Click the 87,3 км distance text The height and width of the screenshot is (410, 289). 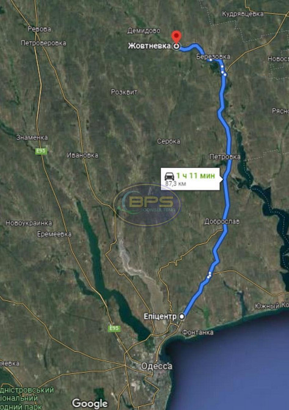pyautogui.click(x=175, y=184)
